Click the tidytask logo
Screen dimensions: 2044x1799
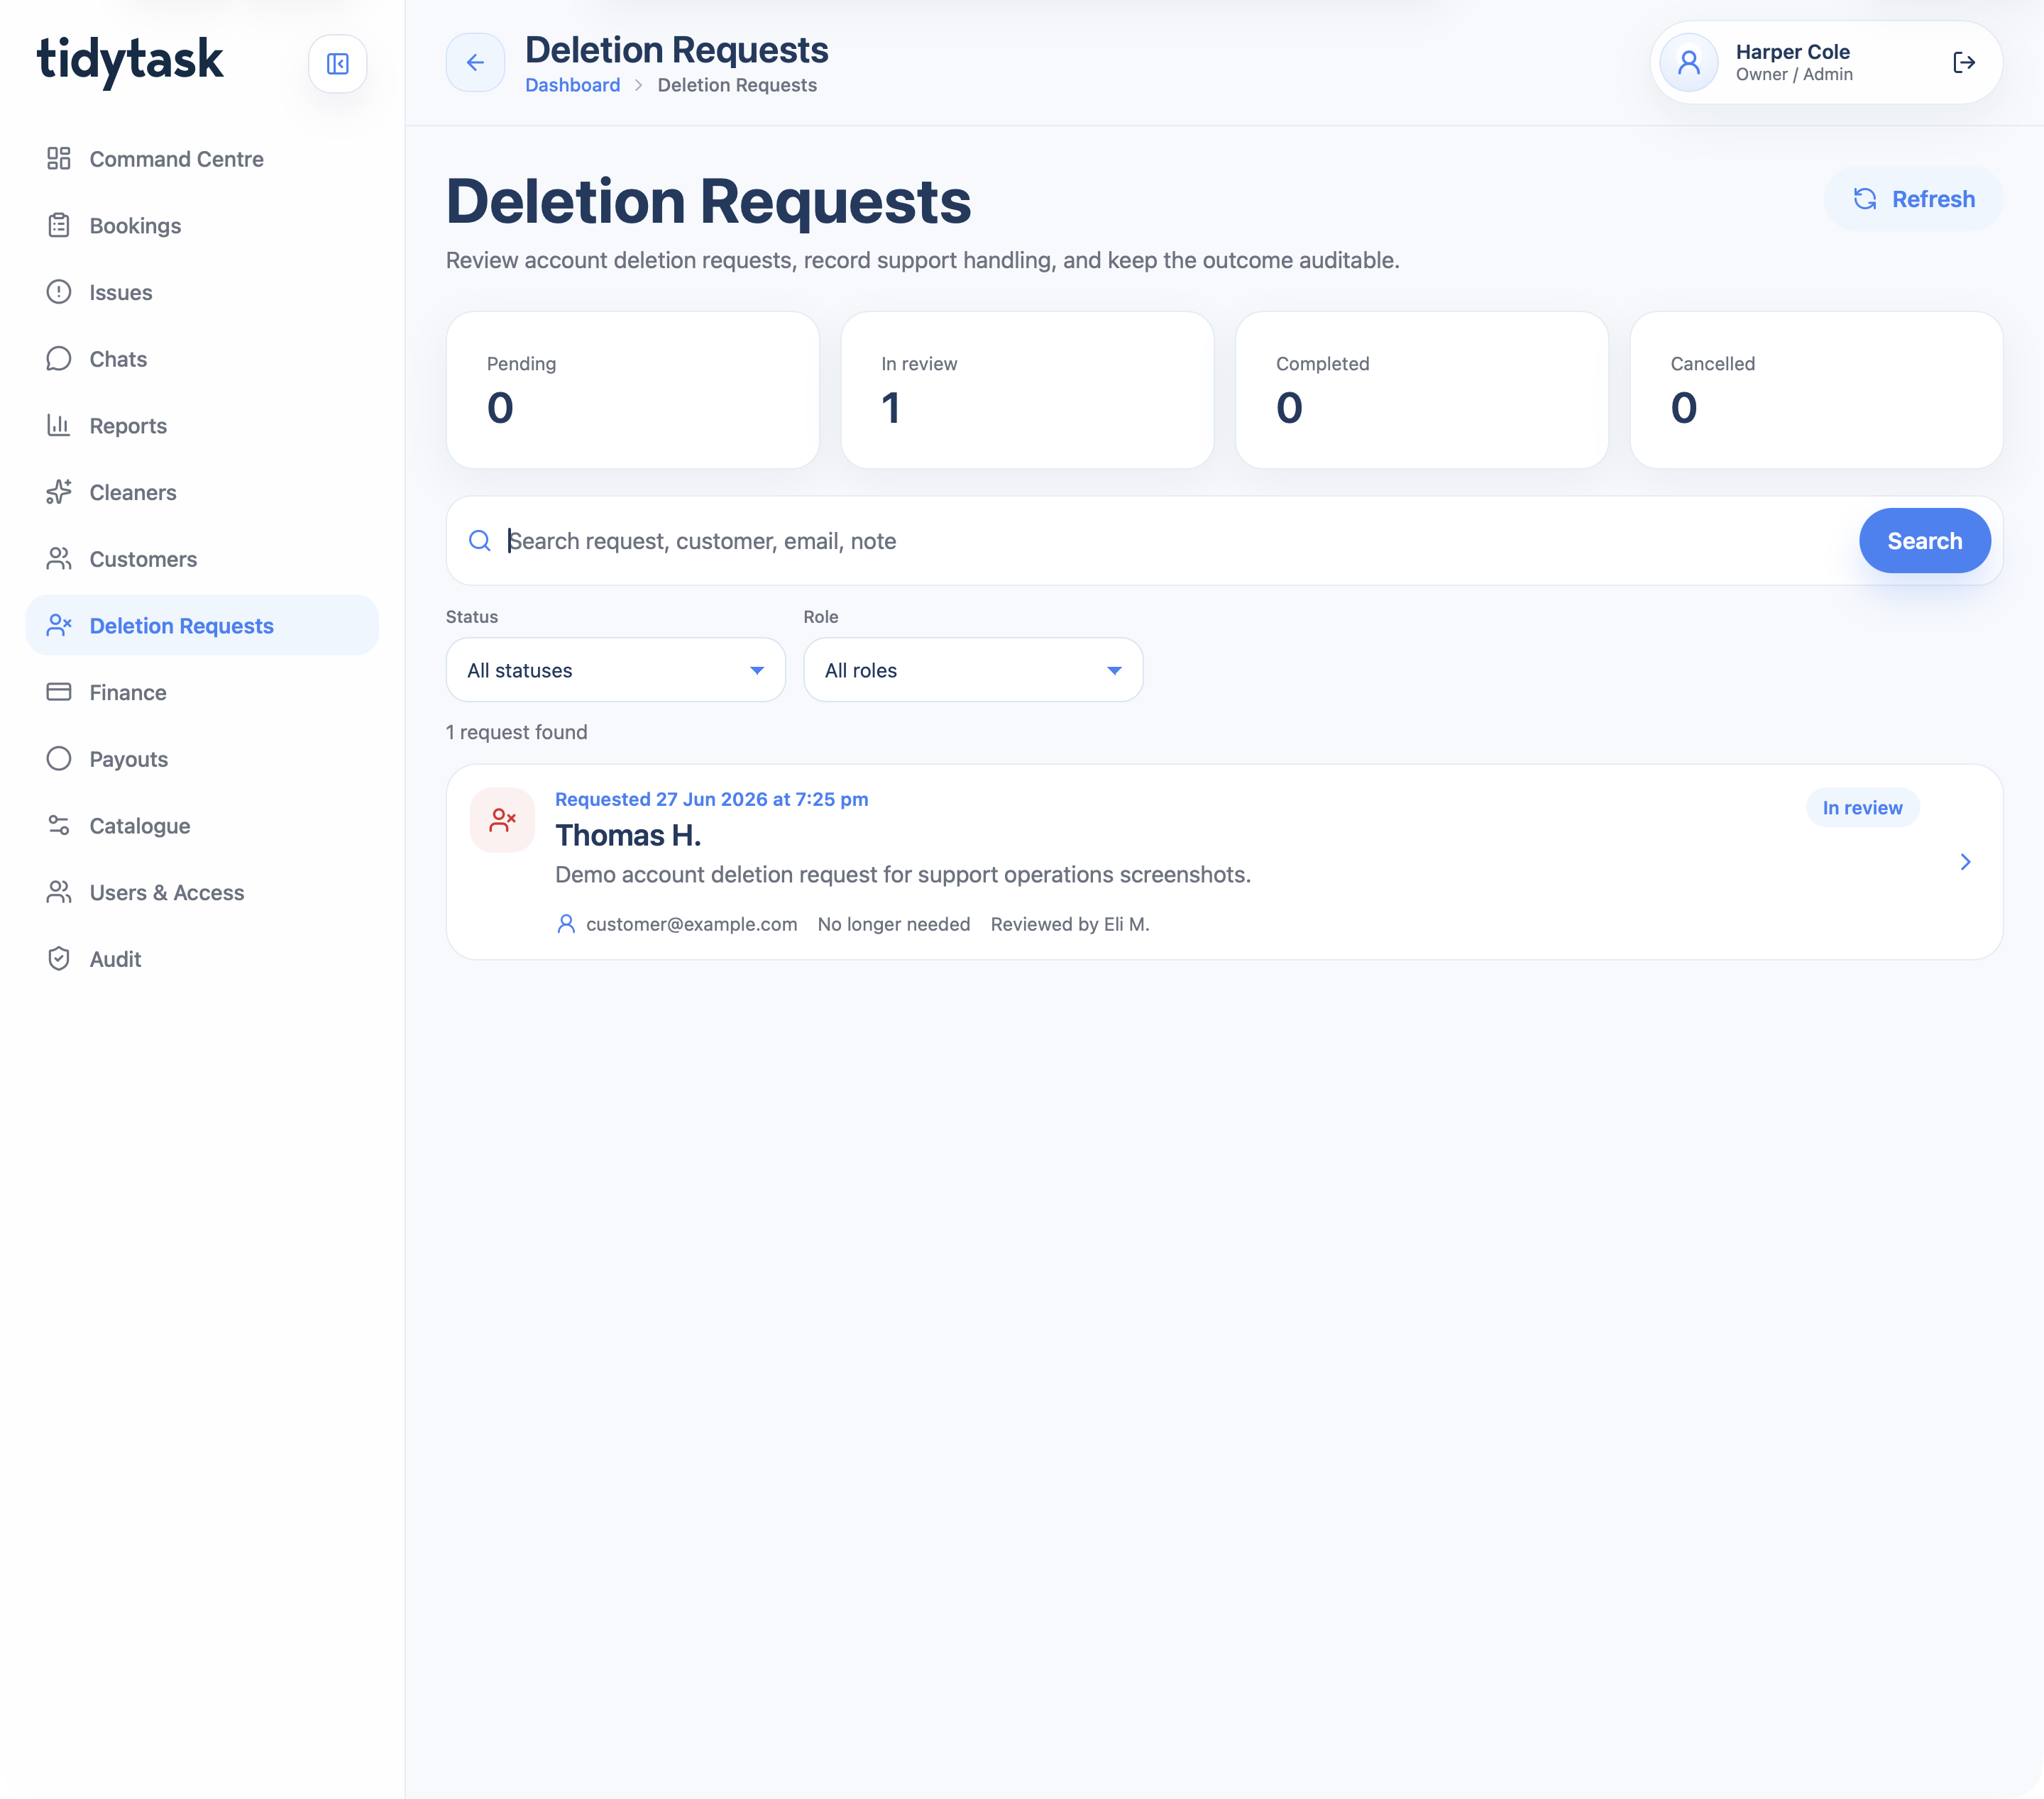(x=130, y=60)
